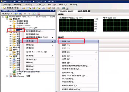Select the 数据库快照 tree item

(22, 23)
